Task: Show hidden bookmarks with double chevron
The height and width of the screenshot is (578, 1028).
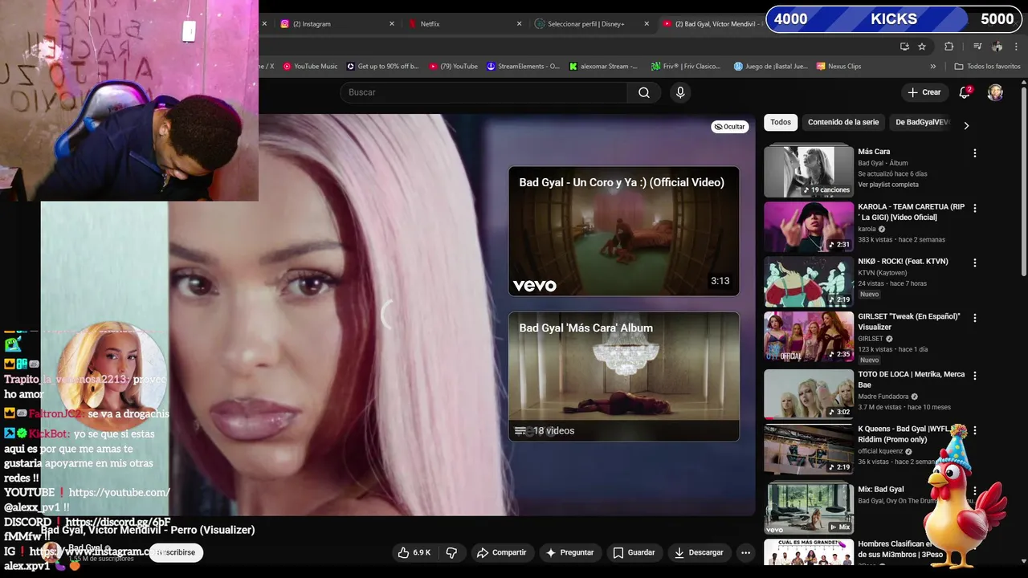Action: pos(933,67)
